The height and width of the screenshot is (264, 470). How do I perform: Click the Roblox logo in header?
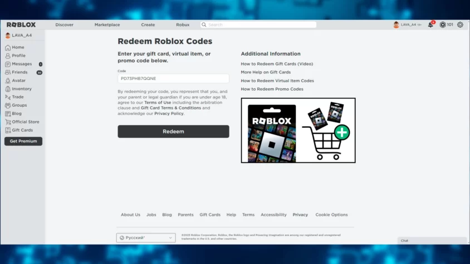click(21, 24)
